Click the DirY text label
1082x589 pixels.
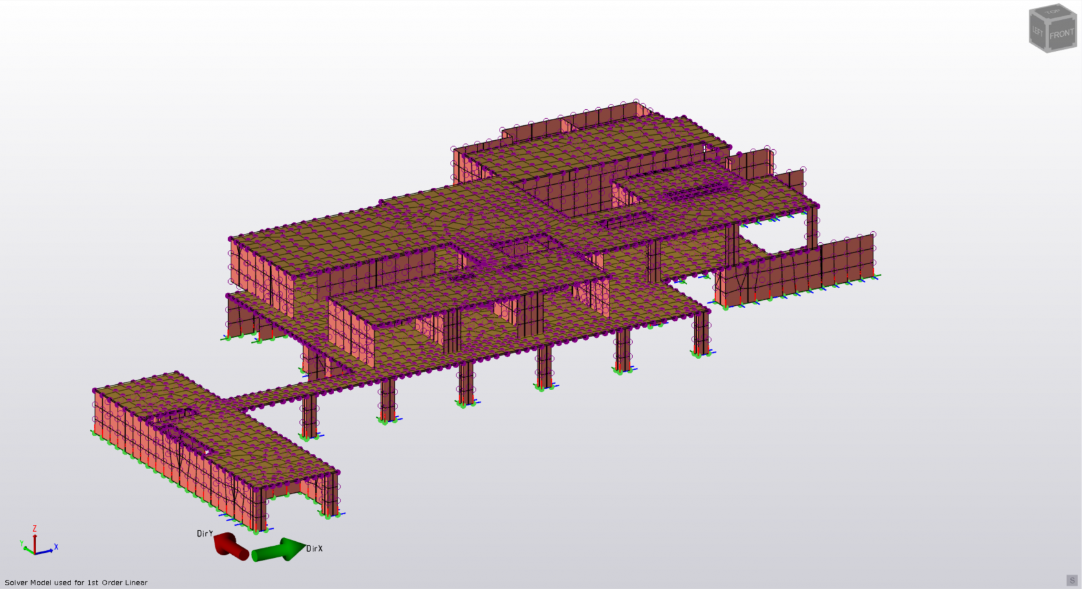tap(204, 533)
